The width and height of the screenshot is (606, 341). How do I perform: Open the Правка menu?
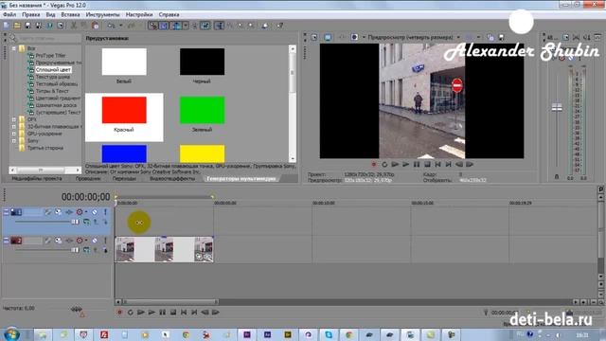click(x=31, y=15)
